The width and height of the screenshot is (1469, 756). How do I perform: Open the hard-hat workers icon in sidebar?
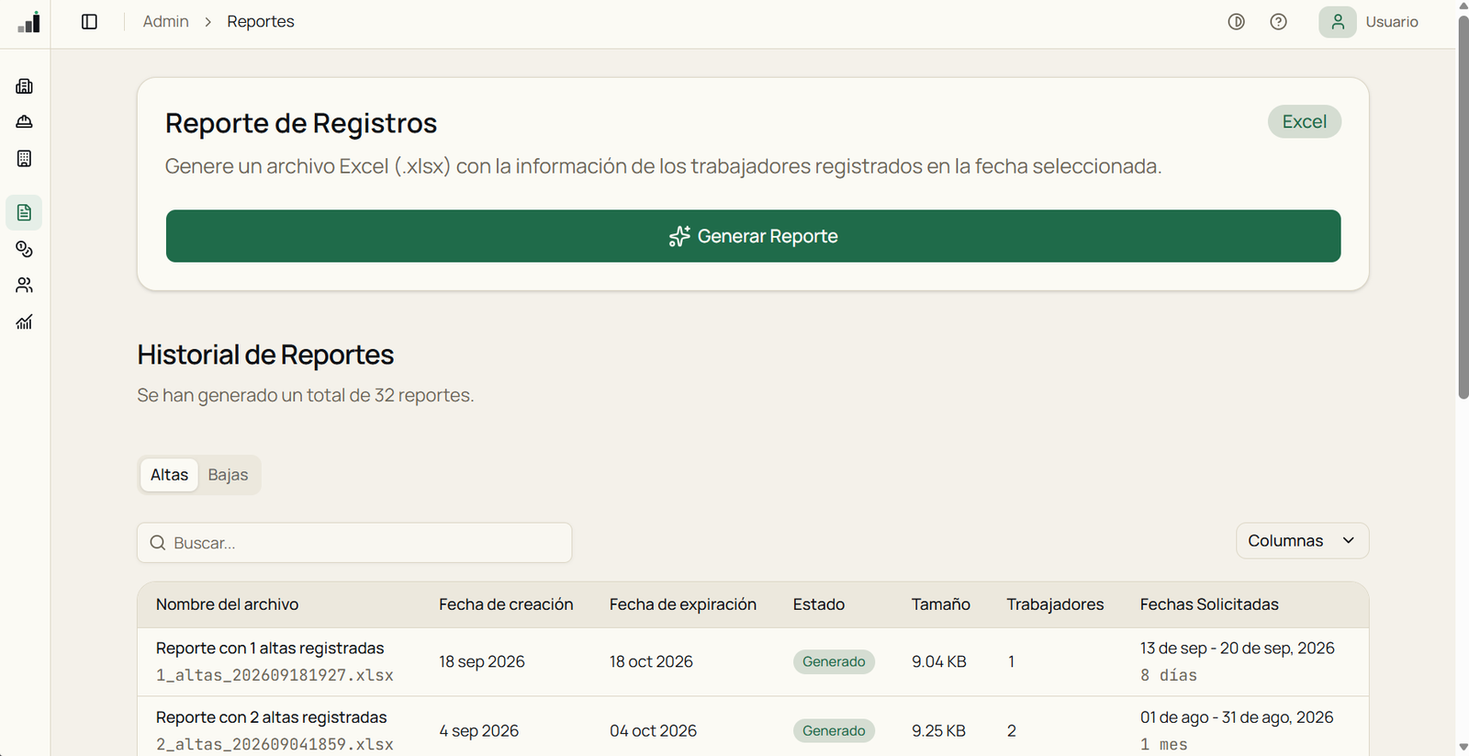[x=25, y=122]
